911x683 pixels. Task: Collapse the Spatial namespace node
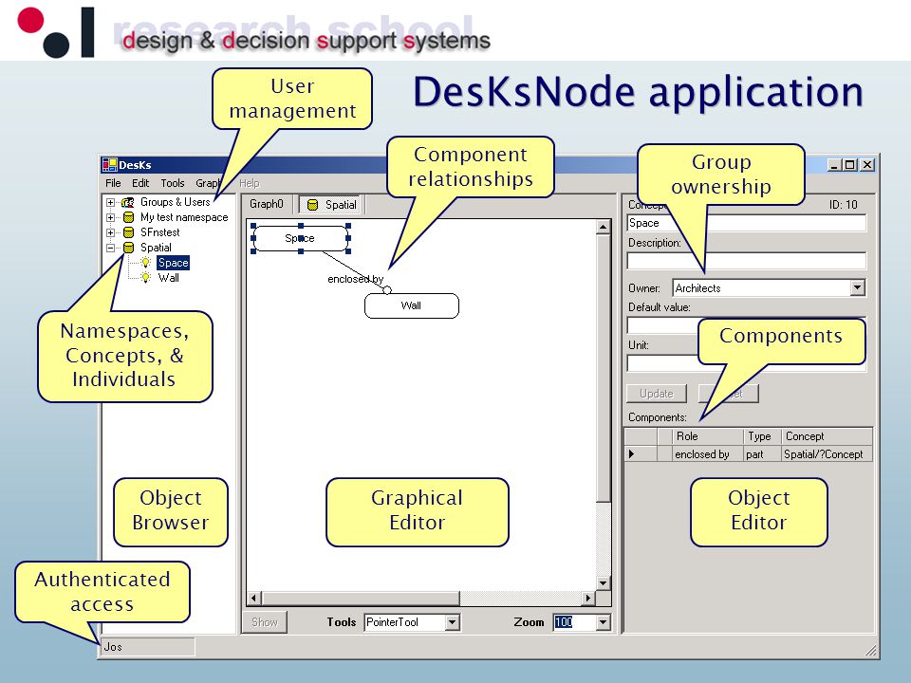point(110,248)
